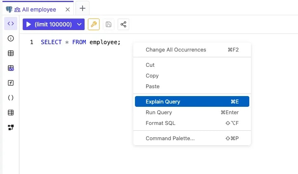This screenshot has width=298, height=174.
Task: Close the All employee tab
Action: click(x=67, y=9)
